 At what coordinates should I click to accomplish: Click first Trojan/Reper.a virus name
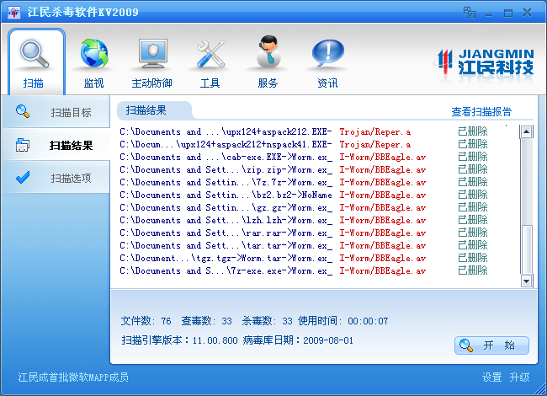coord(375,131)
